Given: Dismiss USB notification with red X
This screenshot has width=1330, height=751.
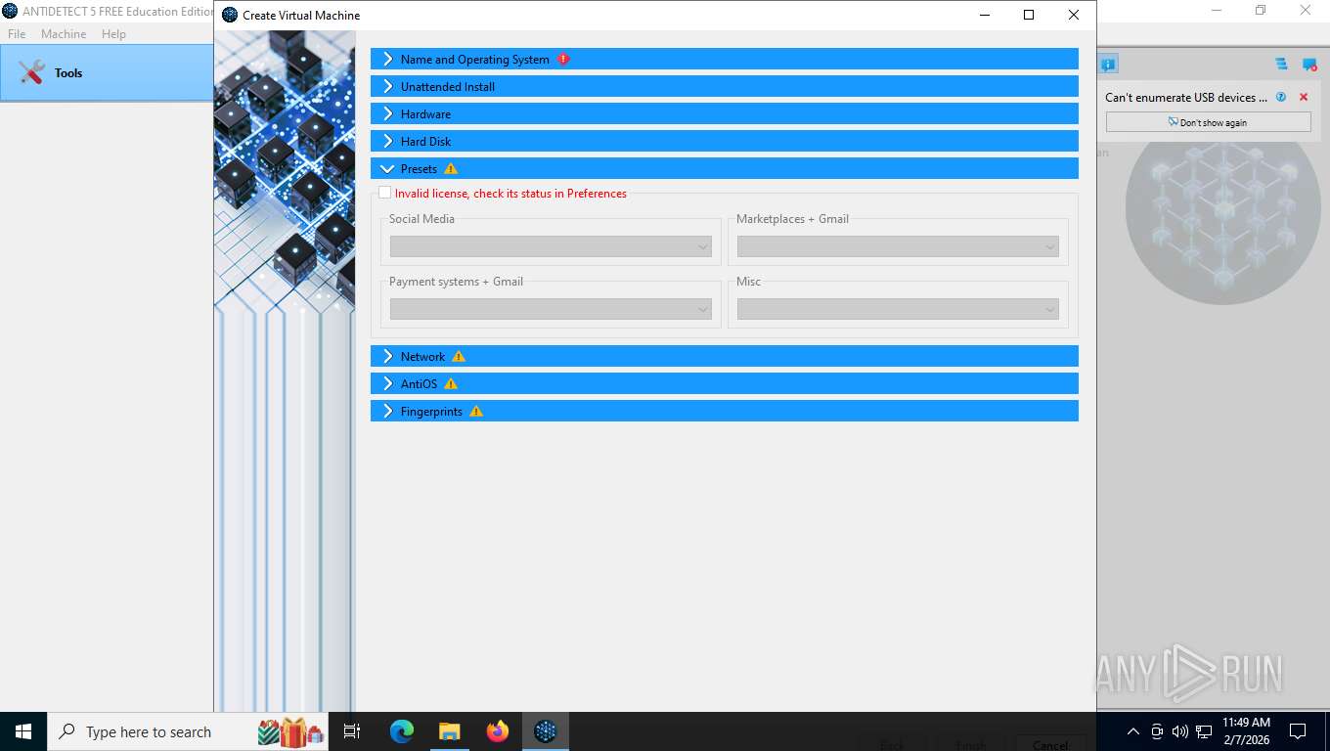Looking at the screenshot, I should 1304,97.
